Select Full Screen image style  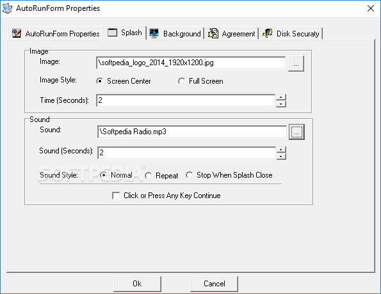click(x=200, y=81)
